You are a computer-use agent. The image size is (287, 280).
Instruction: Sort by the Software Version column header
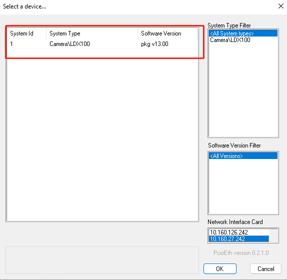point(167,33)
